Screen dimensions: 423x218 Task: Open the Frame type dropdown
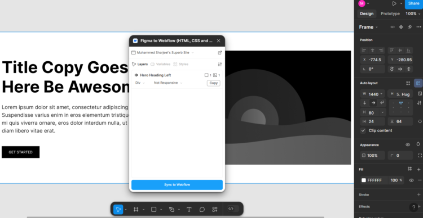(x=368, y=27)
